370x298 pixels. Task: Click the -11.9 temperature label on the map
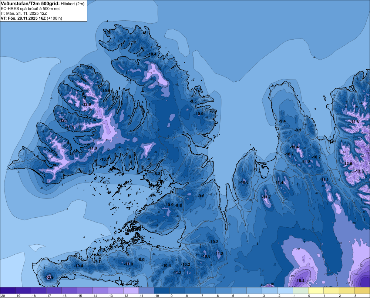point(92,148)
